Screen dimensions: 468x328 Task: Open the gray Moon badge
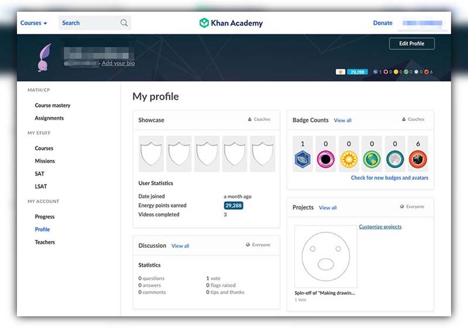[395, 159]
